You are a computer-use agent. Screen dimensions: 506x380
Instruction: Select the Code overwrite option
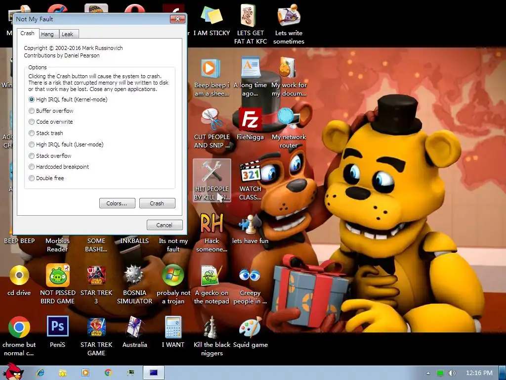click(x=51, y=122)
